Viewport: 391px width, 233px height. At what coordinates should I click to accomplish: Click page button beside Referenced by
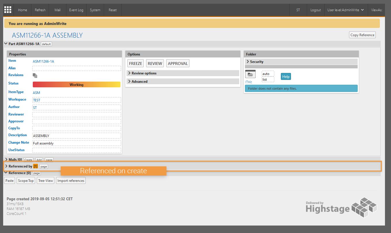point(44,166)
